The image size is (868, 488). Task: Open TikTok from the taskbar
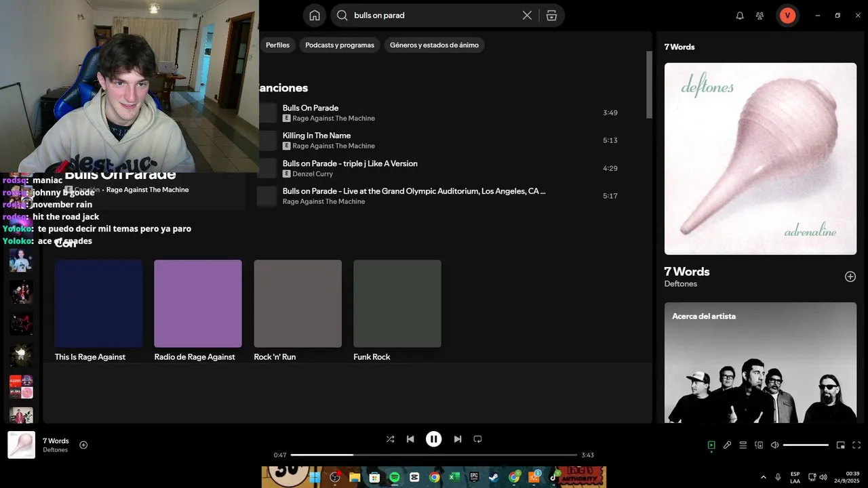pos(554,477)
